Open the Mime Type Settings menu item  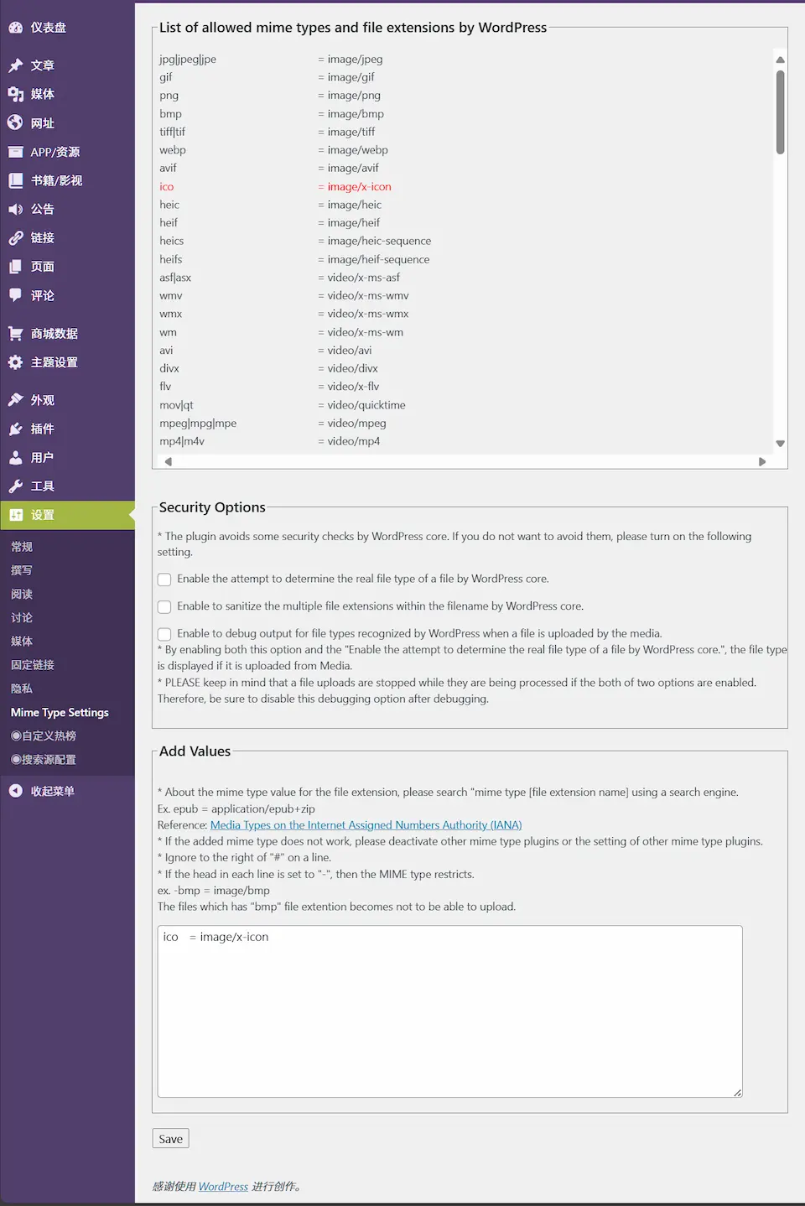pos(59,712)
